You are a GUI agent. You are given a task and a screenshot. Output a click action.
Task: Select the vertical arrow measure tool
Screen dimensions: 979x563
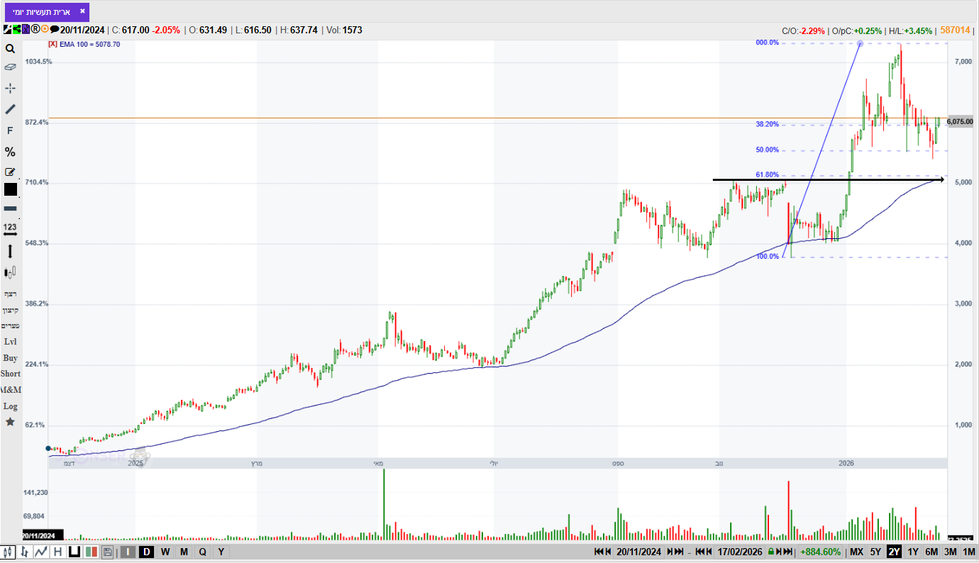pos(10,251)
